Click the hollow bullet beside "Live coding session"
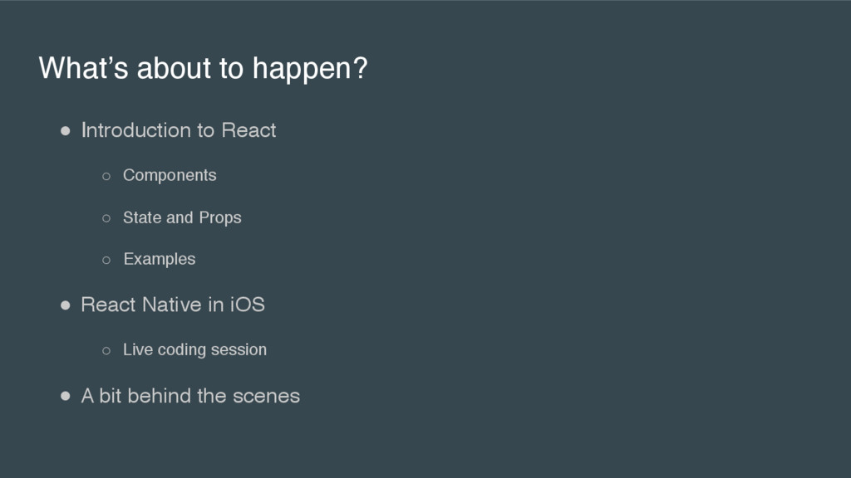 pyautogui.click(x=106, y=351)
